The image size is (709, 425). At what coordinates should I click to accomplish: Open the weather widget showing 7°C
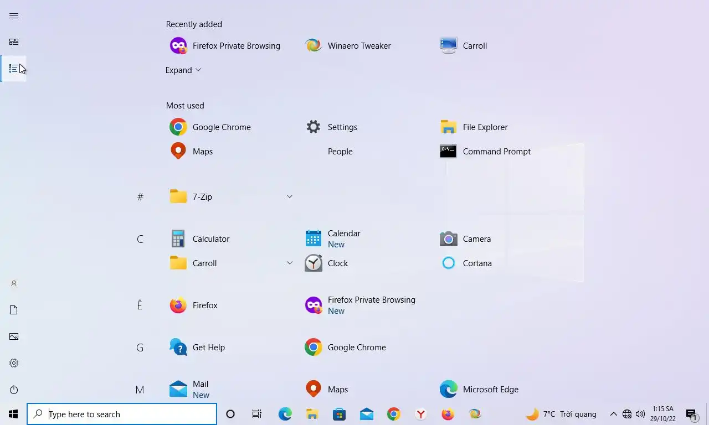(561, 414)
